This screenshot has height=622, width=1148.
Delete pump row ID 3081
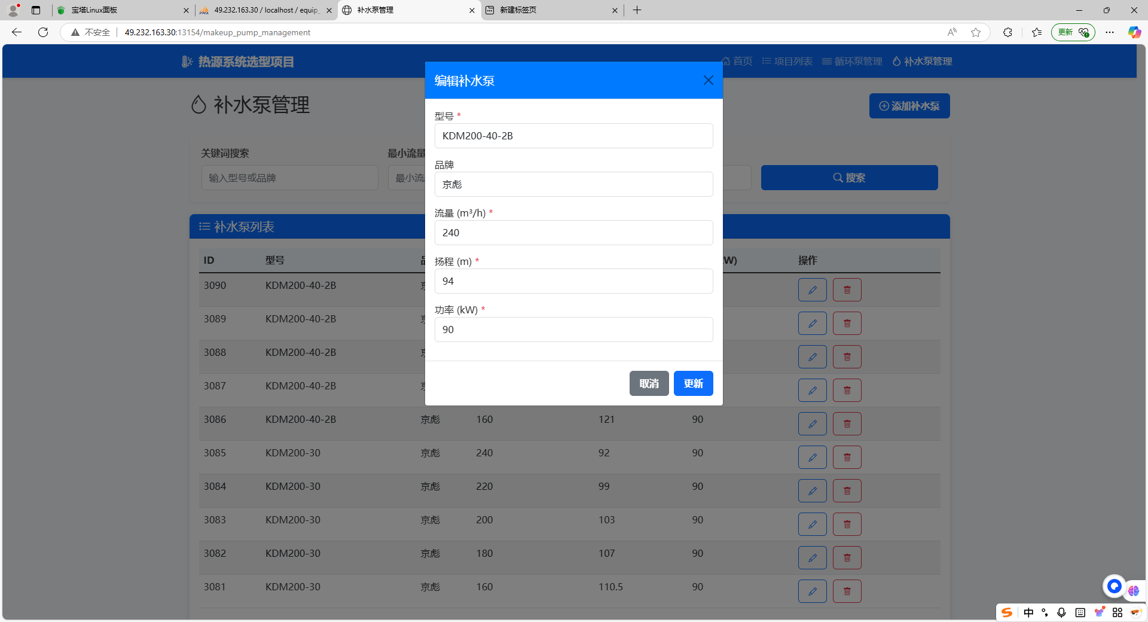pos(847,591)
